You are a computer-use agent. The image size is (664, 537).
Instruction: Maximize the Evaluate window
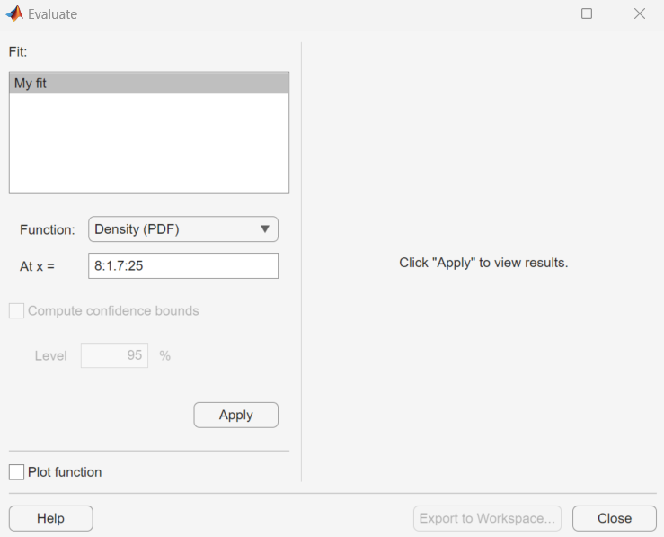point(587,13)
